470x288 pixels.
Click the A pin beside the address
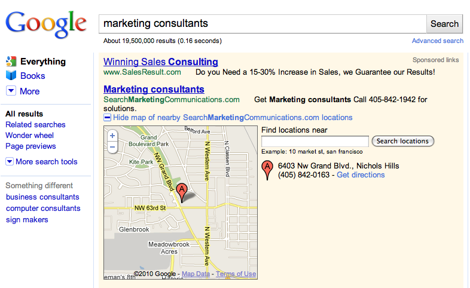pyautogui.click(x=268, y=170)
